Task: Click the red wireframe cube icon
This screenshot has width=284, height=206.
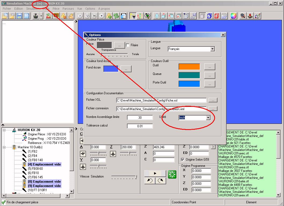Action: tap(217, 16)
